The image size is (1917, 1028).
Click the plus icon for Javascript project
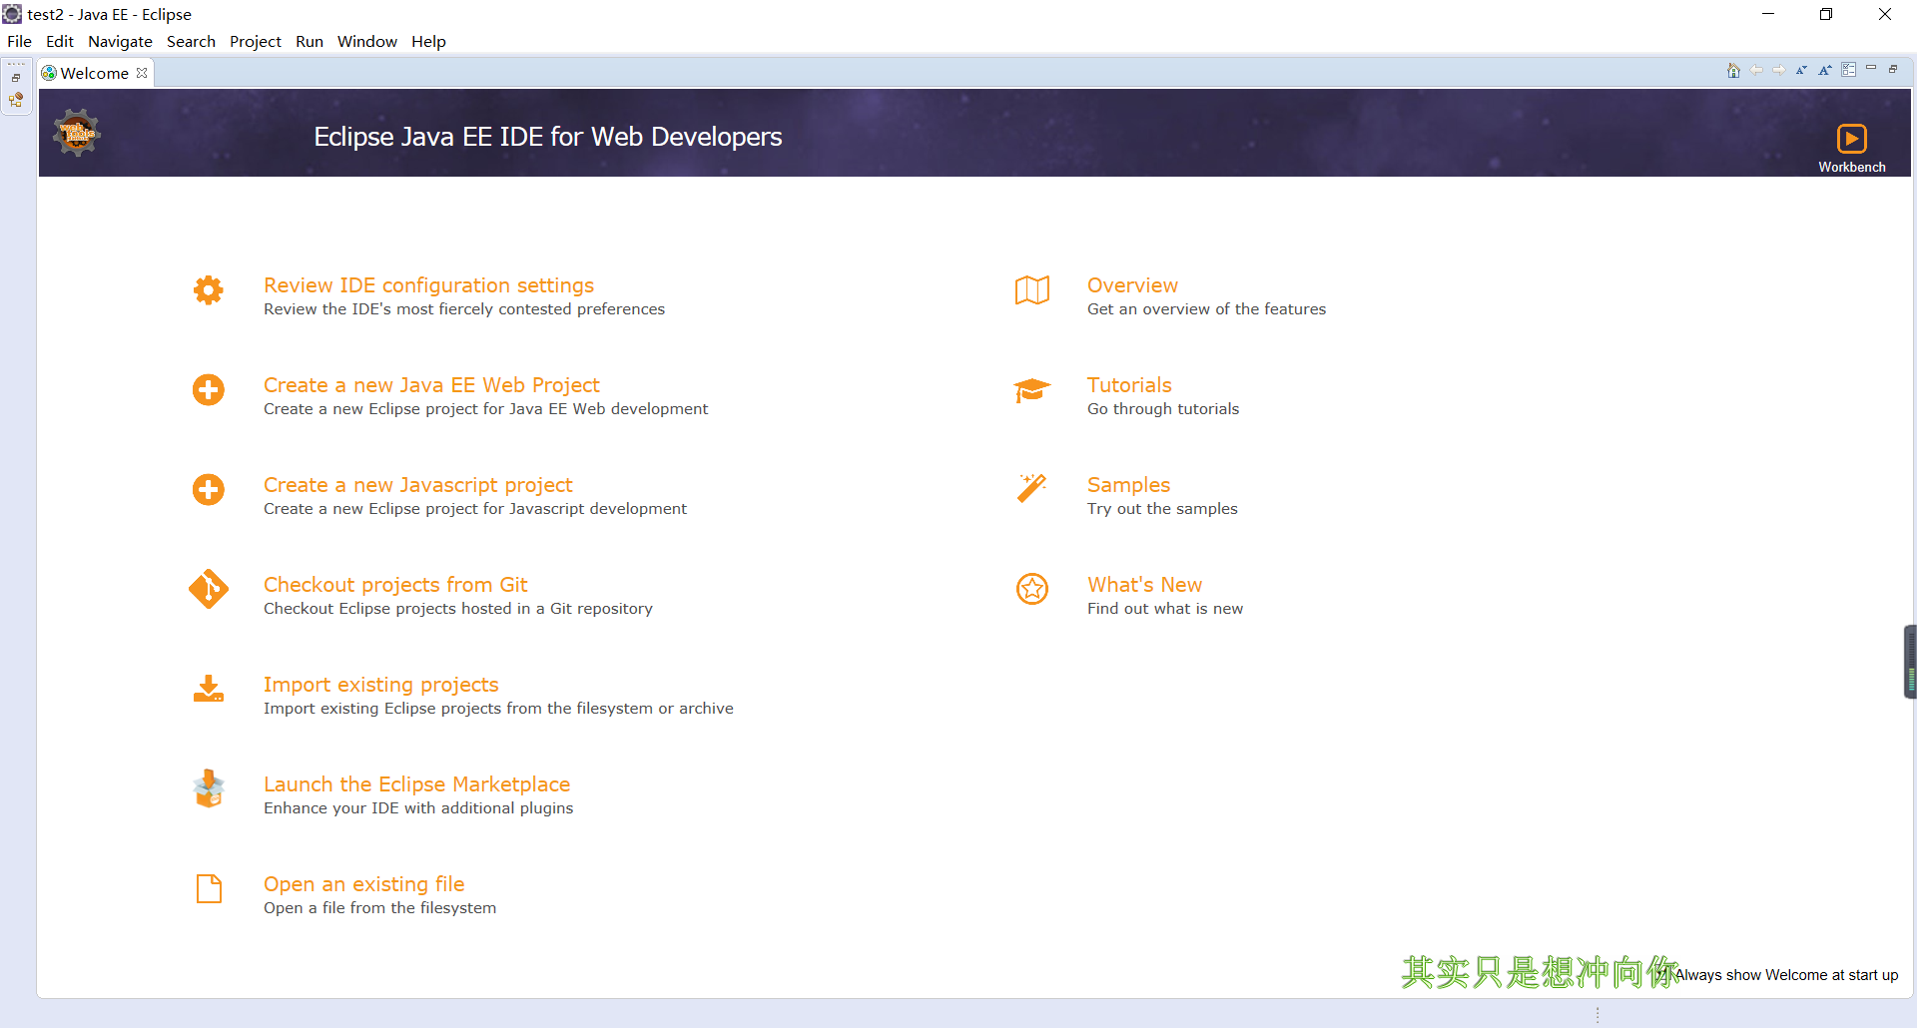pos(209,490)
